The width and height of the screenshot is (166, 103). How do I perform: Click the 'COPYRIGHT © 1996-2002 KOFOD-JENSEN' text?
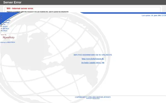[93, 97]
